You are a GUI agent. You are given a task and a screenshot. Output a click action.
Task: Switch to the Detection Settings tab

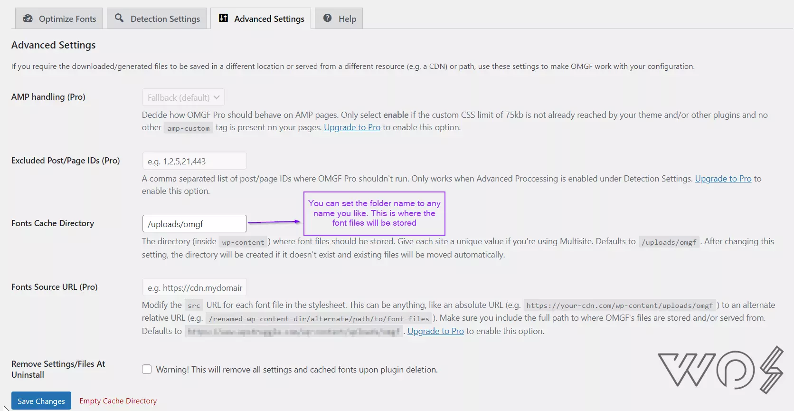click(157, 19)
